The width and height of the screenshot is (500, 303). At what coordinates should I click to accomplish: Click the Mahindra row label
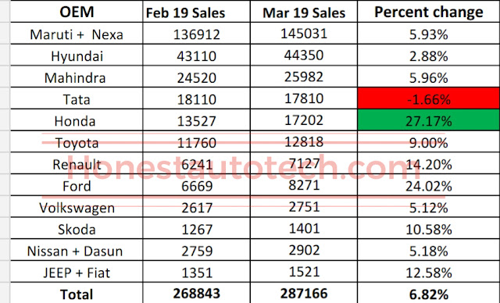[x=77, y=77]
